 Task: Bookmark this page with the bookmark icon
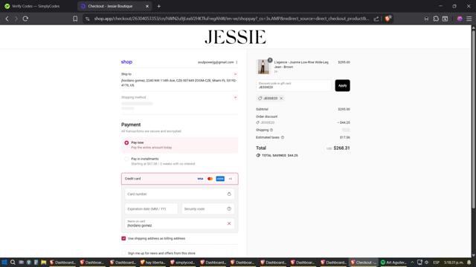(75, 19)
